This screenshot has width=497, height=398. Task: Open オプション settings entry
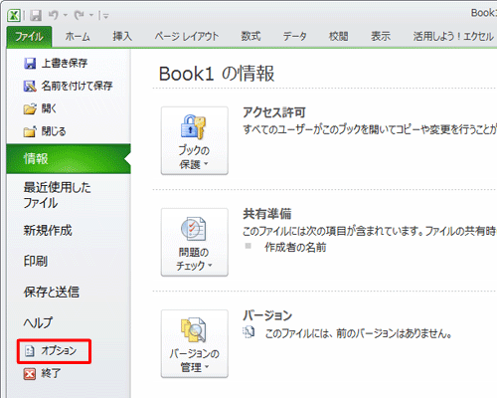(54, 351)
